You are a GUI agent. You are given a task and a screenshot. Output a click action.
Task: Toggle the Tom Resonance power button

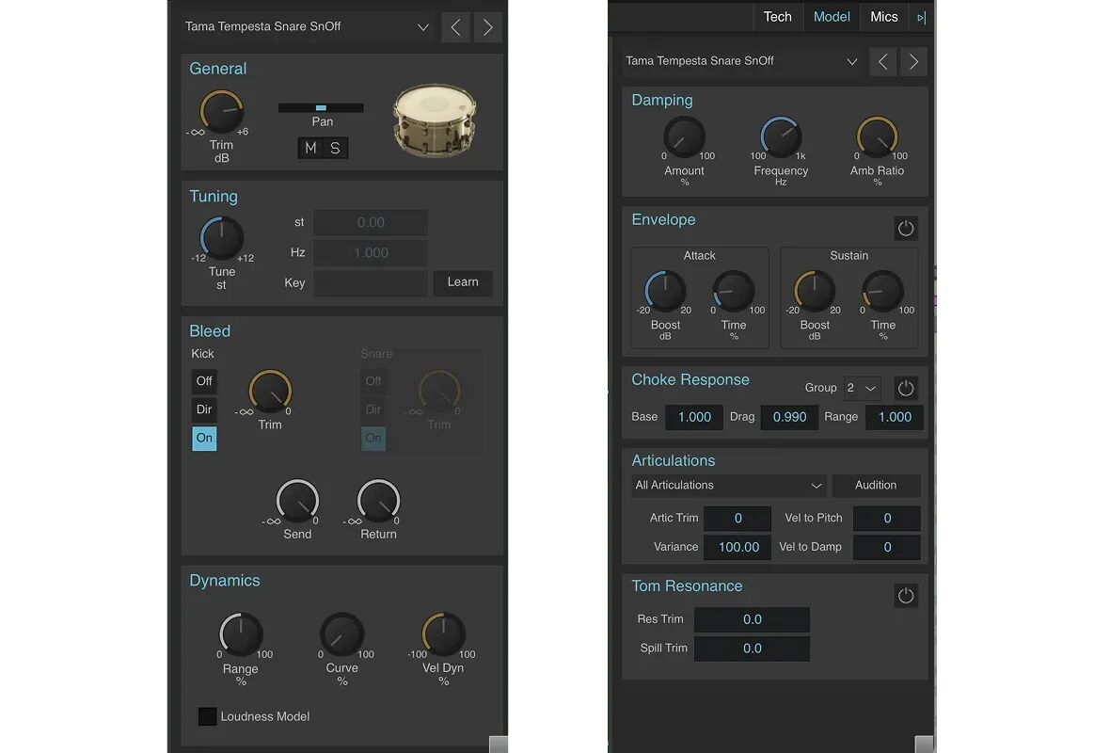point(905,596)
